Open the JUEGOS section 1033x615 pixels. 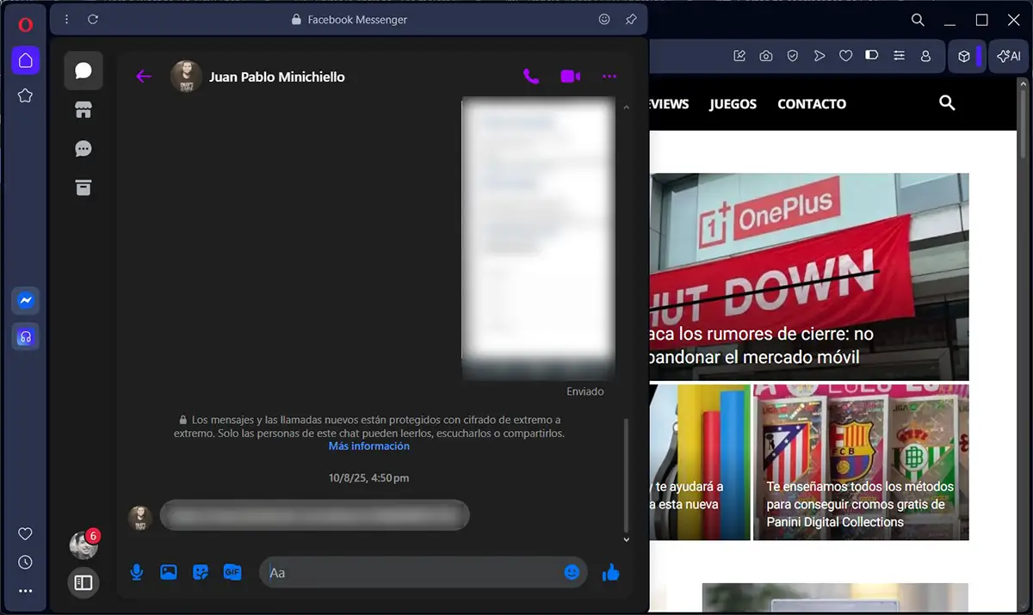(733, 104)
